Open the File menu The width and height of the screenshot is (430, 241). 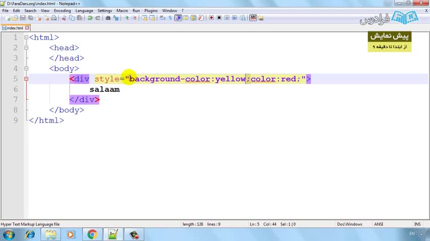coord(5,11)
